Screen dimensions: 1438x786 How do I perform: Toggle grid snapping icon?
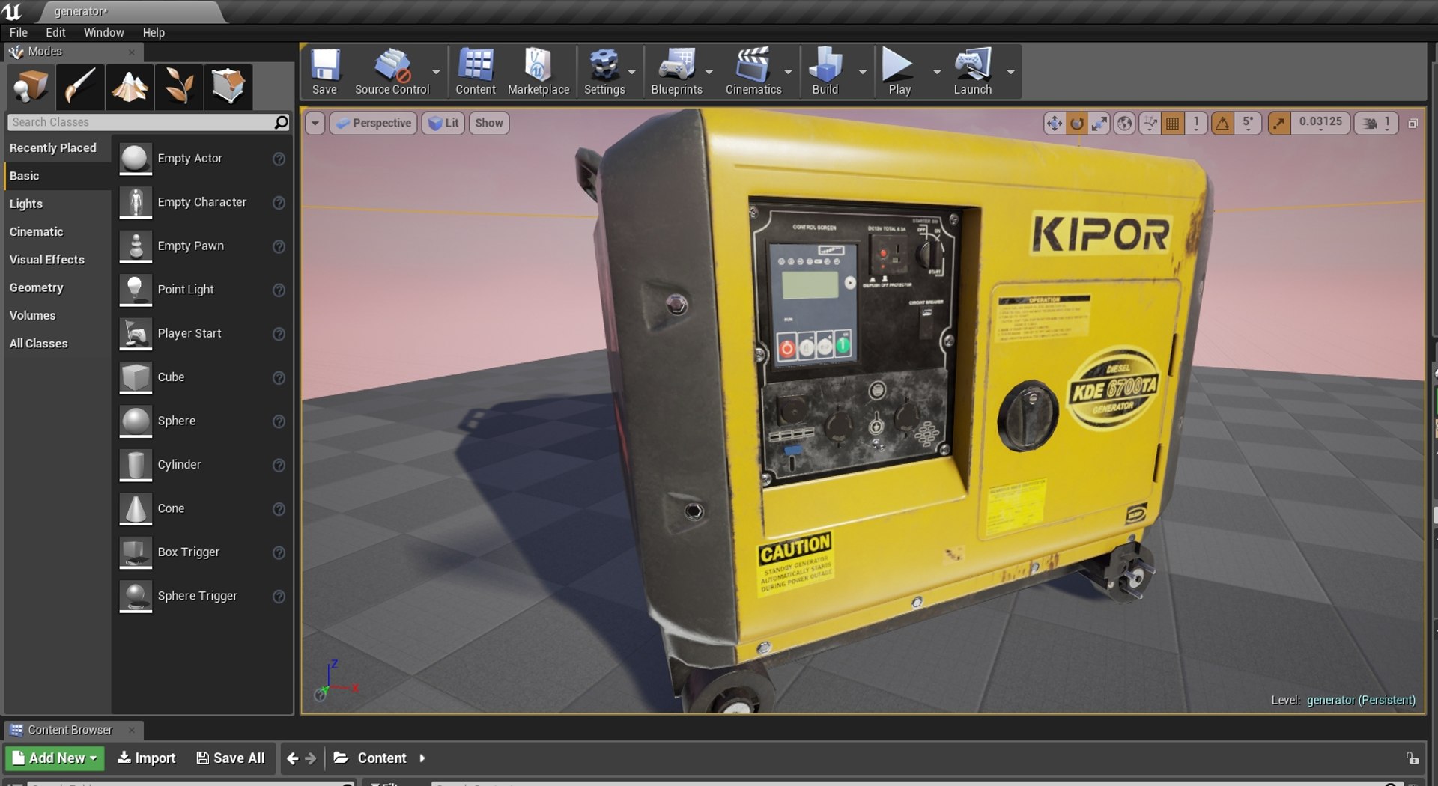click(x=1173, y=124)
